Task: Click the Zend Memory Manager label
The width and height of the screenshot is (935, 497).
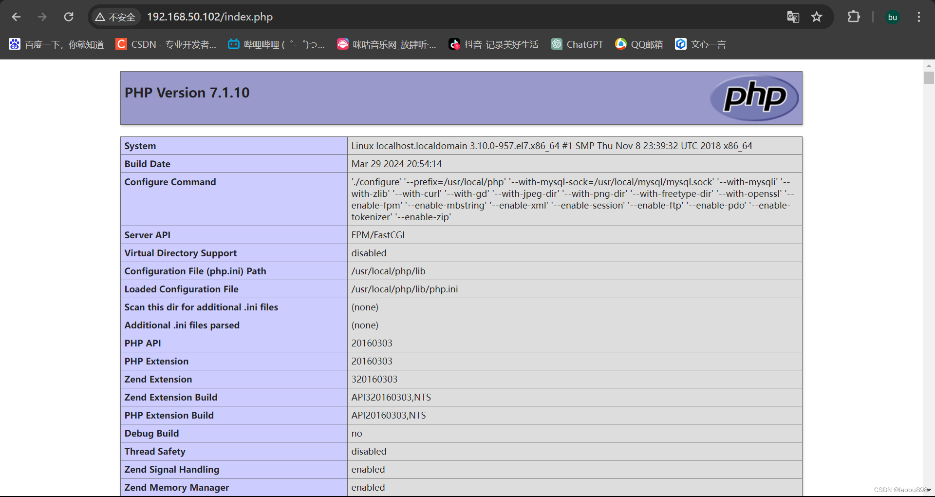Action: pos(176,487)
